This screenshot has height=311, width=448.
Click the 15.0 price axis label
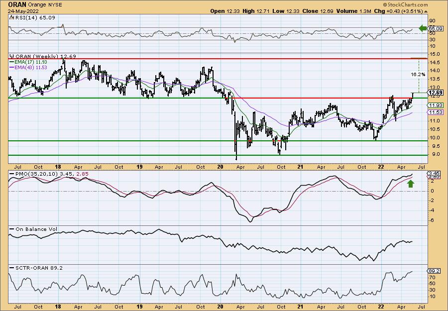pos(435,54)
